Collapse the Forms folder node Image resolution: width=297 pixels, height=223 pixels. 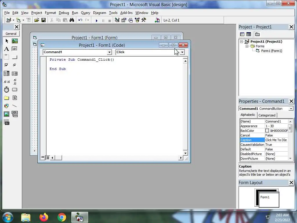point(247,46)
